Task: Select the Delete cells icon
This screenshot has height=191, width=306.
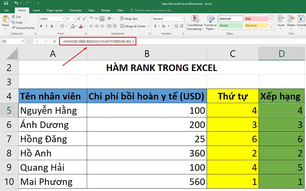Action: point(291,20)
